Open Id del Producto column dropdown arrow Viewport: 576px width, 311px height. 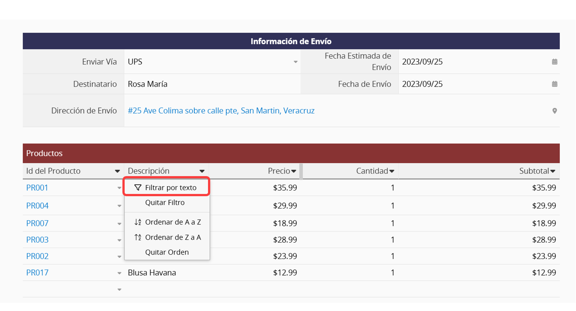117,171
